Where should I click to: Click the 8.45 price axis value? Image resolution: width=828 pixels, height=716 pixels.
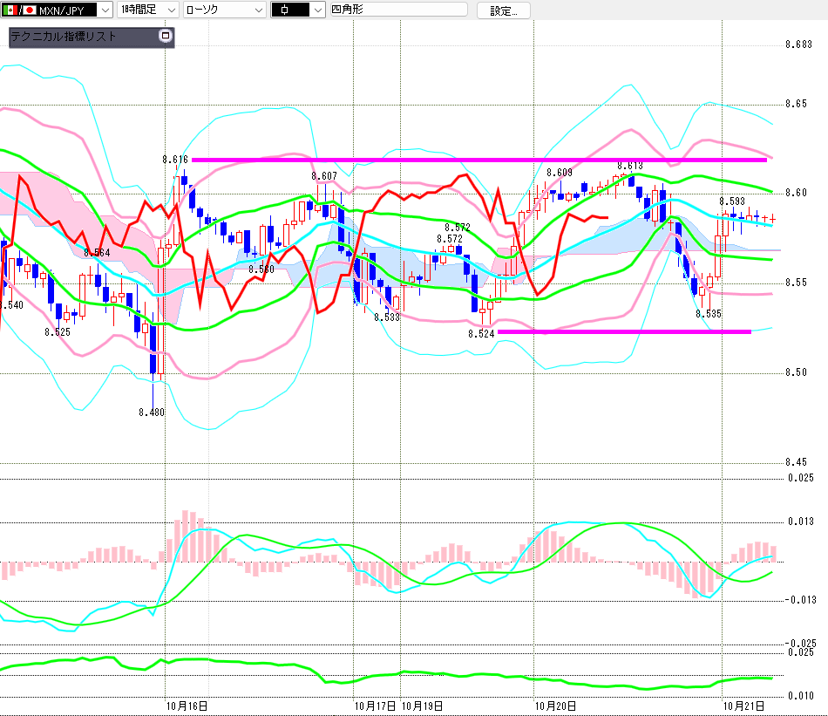[x=797, y=462]
